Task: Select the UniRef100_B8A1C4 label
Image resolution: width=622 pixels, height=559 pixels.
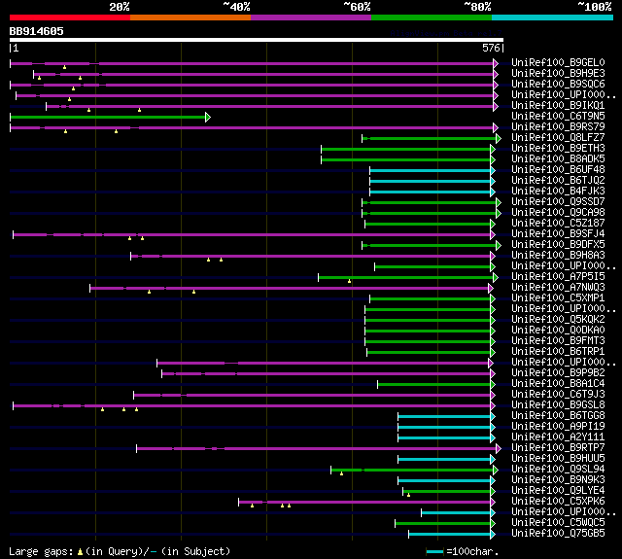Action: (558, 384)
